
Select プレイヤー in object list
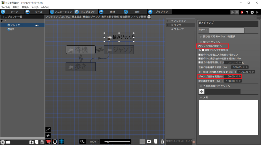(22, 25)
